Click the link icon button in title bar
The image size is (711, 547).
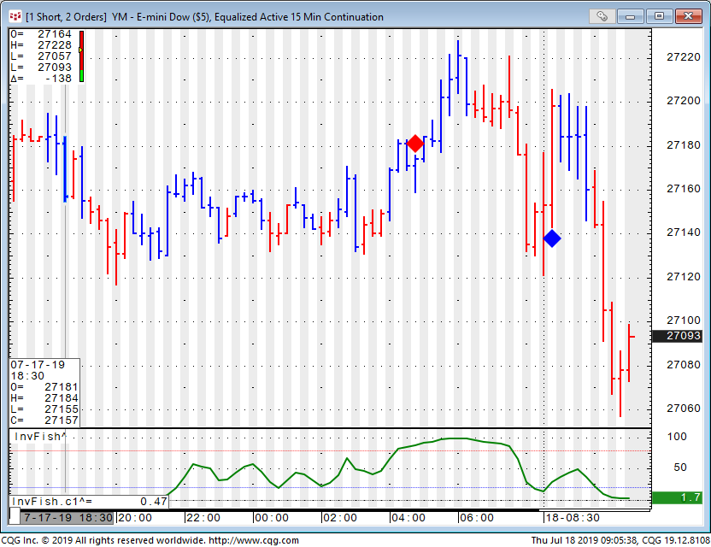click(x=602, y=16)
